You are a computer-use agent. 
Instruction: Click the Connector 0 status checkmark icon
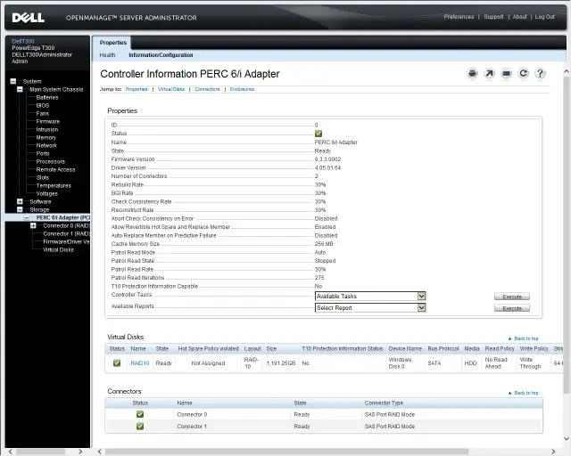point(140,414)
